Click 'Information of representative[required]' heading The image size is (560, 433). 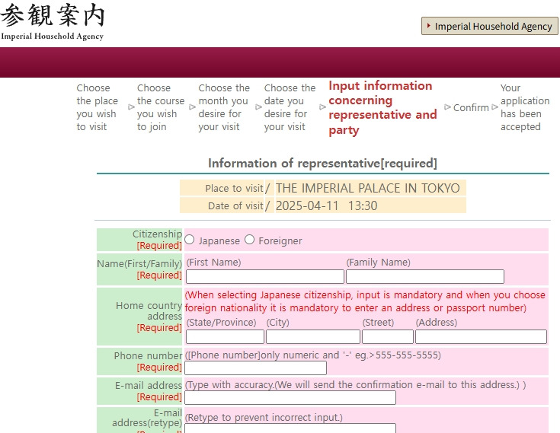click(322, 163)
